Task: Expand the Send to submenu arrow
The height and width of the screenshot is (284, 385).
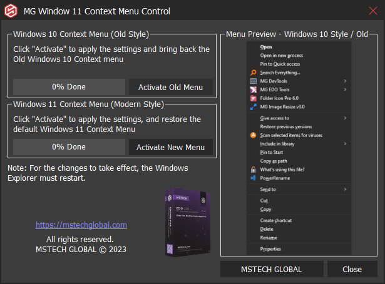Action: (x=345, y=189)
